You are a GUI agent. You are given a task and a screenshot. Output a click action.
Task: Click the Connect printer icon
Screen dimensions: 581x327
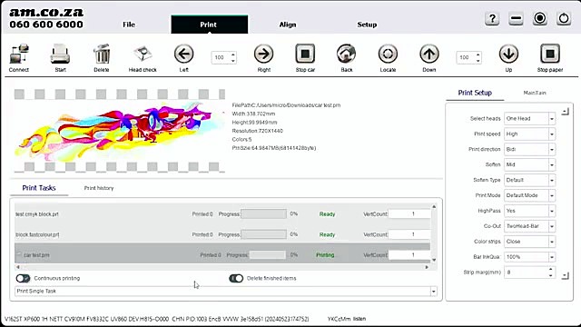coord(18,54)
